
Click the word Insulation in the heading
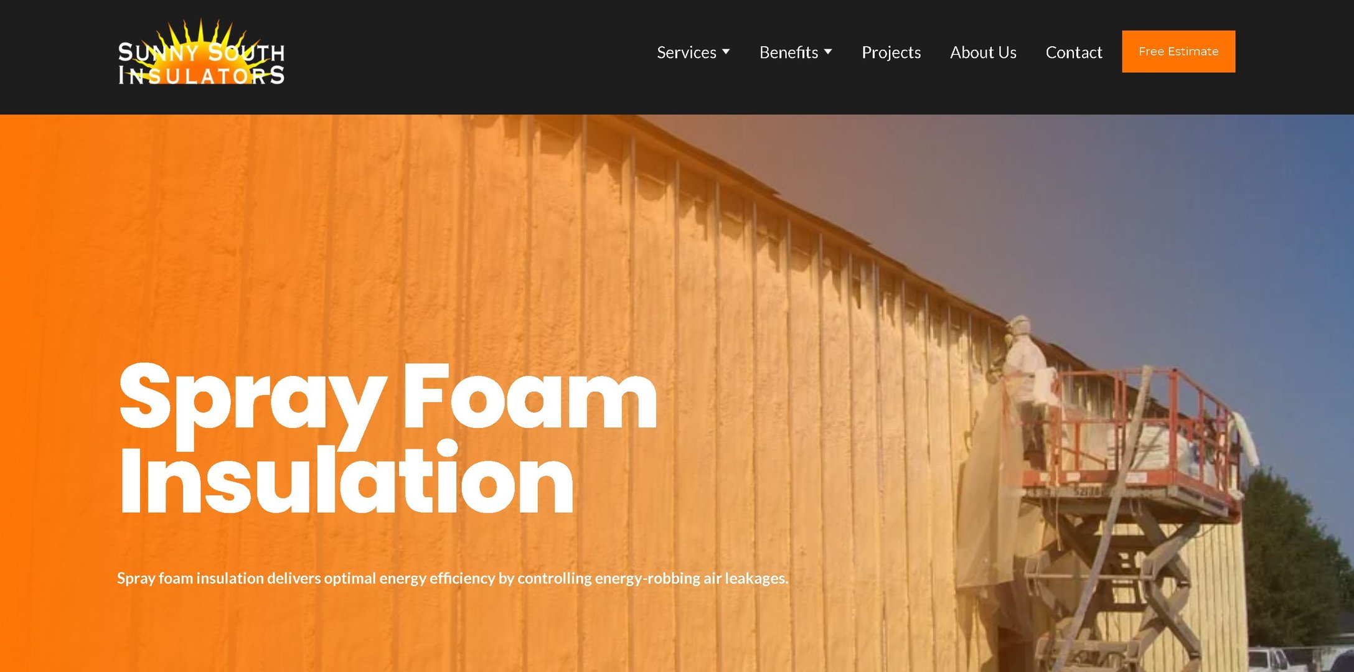(x=346, y=477)
